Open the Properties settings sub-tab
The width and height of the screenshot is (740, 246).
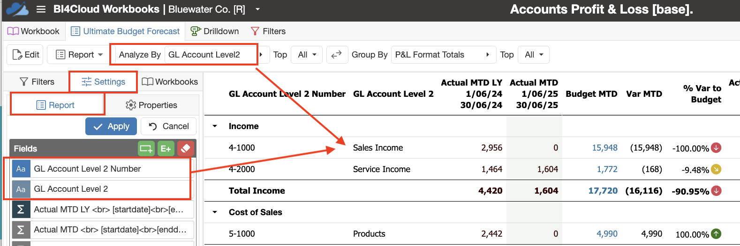(151, 105)
